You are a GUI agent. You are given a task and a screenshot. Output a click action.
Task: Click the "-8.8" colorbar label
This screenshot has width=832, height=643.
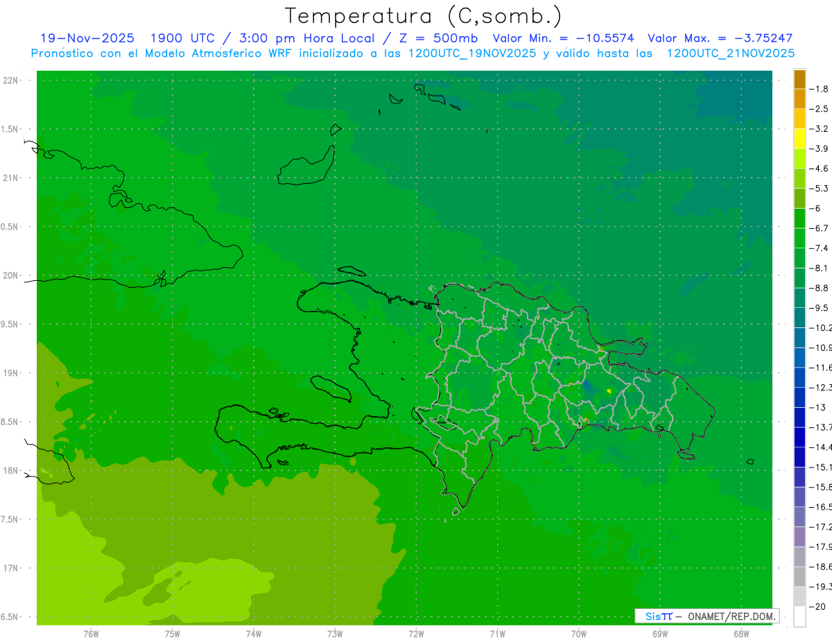point(819,288)
